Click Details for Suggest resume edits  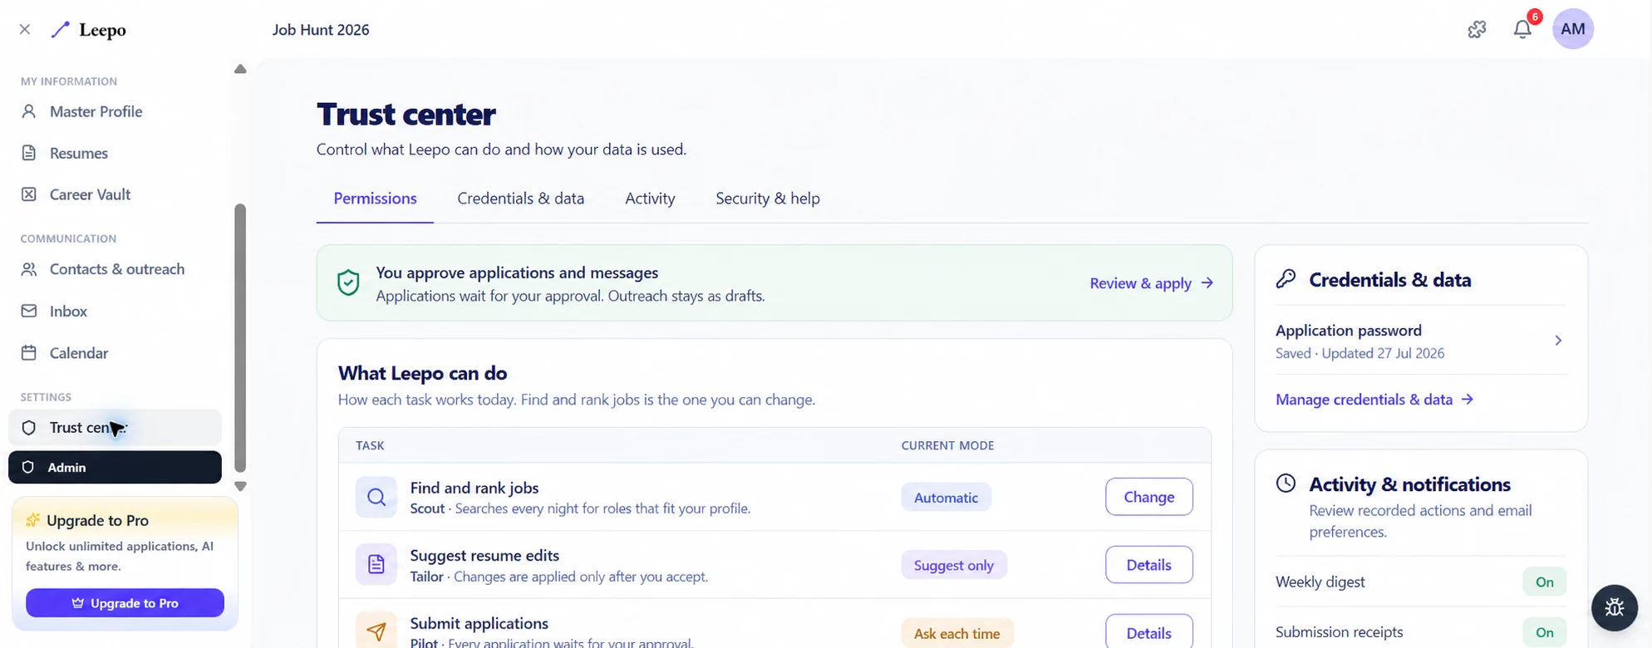pyautogui.click(x=1148, y=565)
